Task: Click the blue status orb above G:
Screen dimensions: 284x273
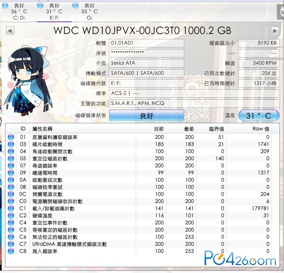Action: pos(75,5)
